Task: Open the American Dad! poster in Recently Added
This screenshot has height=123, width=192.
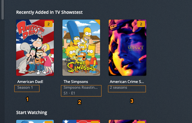Action: (x=35, y=48)
